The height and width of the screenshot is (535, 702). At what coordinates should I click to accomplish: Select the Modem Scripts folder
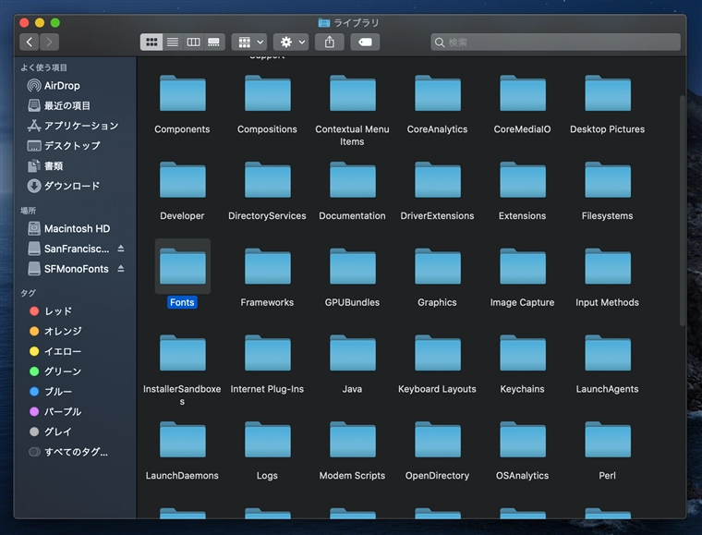(x=353, y=440)
